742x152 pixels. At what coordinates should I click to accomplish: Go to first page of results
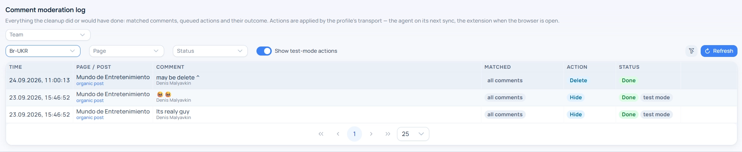321,134
